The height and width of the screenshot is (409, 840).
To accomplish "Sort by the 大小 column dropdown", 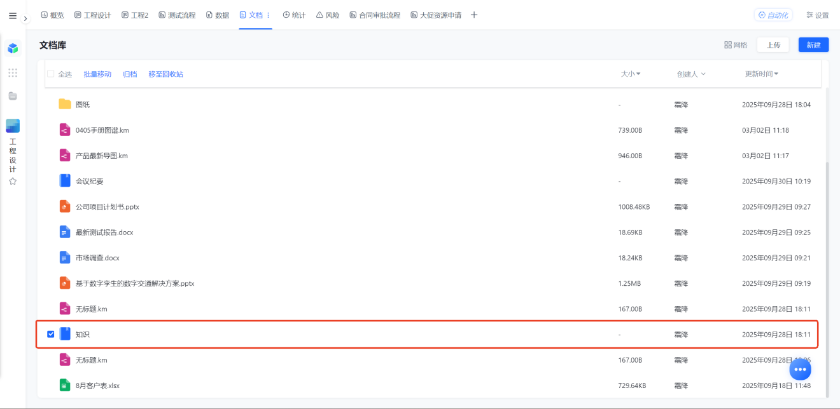I will click(x=631, y=74).
